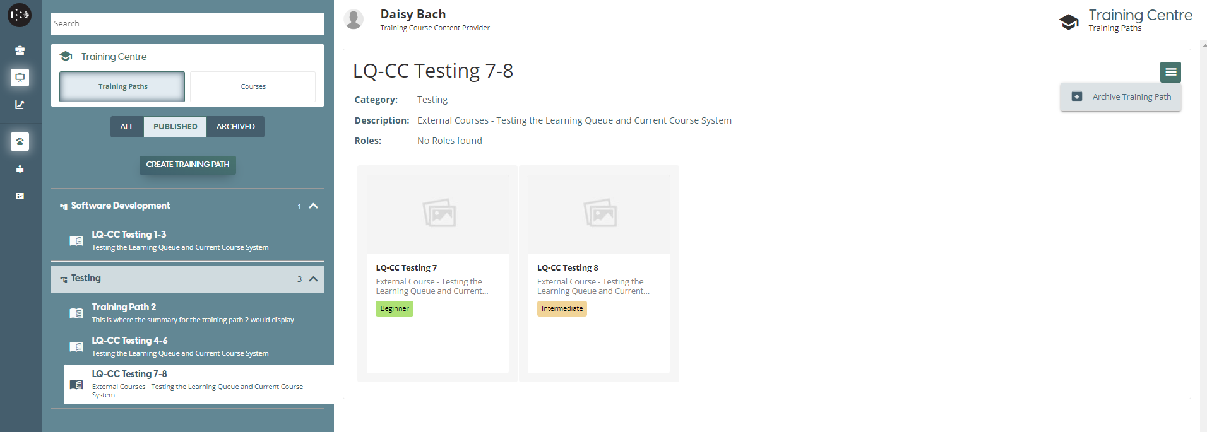This screenshot has width=1207, height=432.
Task: Switch to the ARCHIVED filter
Action: [x=235, y=127]
